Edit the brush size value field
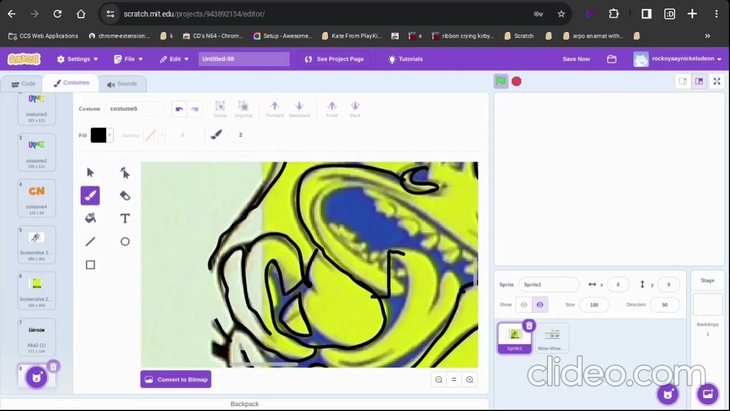Screen dimensions: 730x411 (x=243, y=135)
